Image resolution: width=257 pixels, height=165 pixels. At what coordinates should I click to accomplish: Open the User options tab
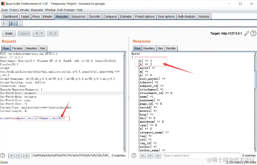pos(166,17)
